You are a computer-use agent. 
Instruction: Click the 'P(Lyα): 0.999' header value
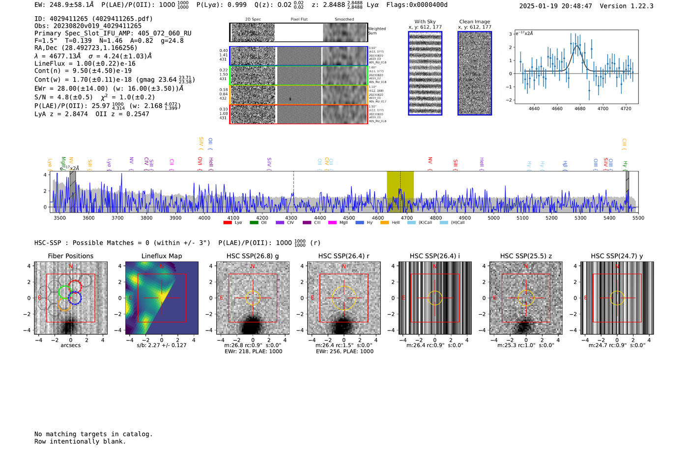222,5
